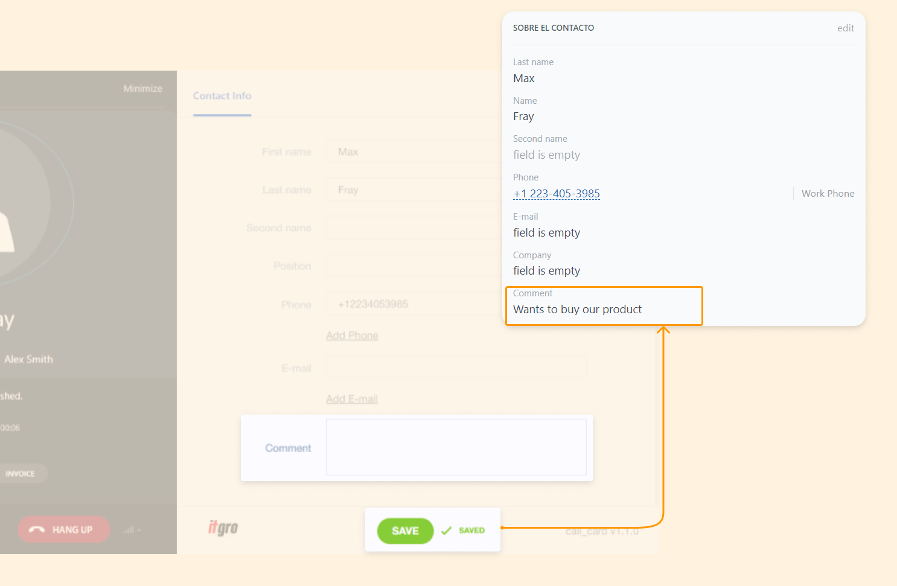Hang up the current call
Image resolution: width=897 pixels, height=586 pixels.
(x=64, y=529)
